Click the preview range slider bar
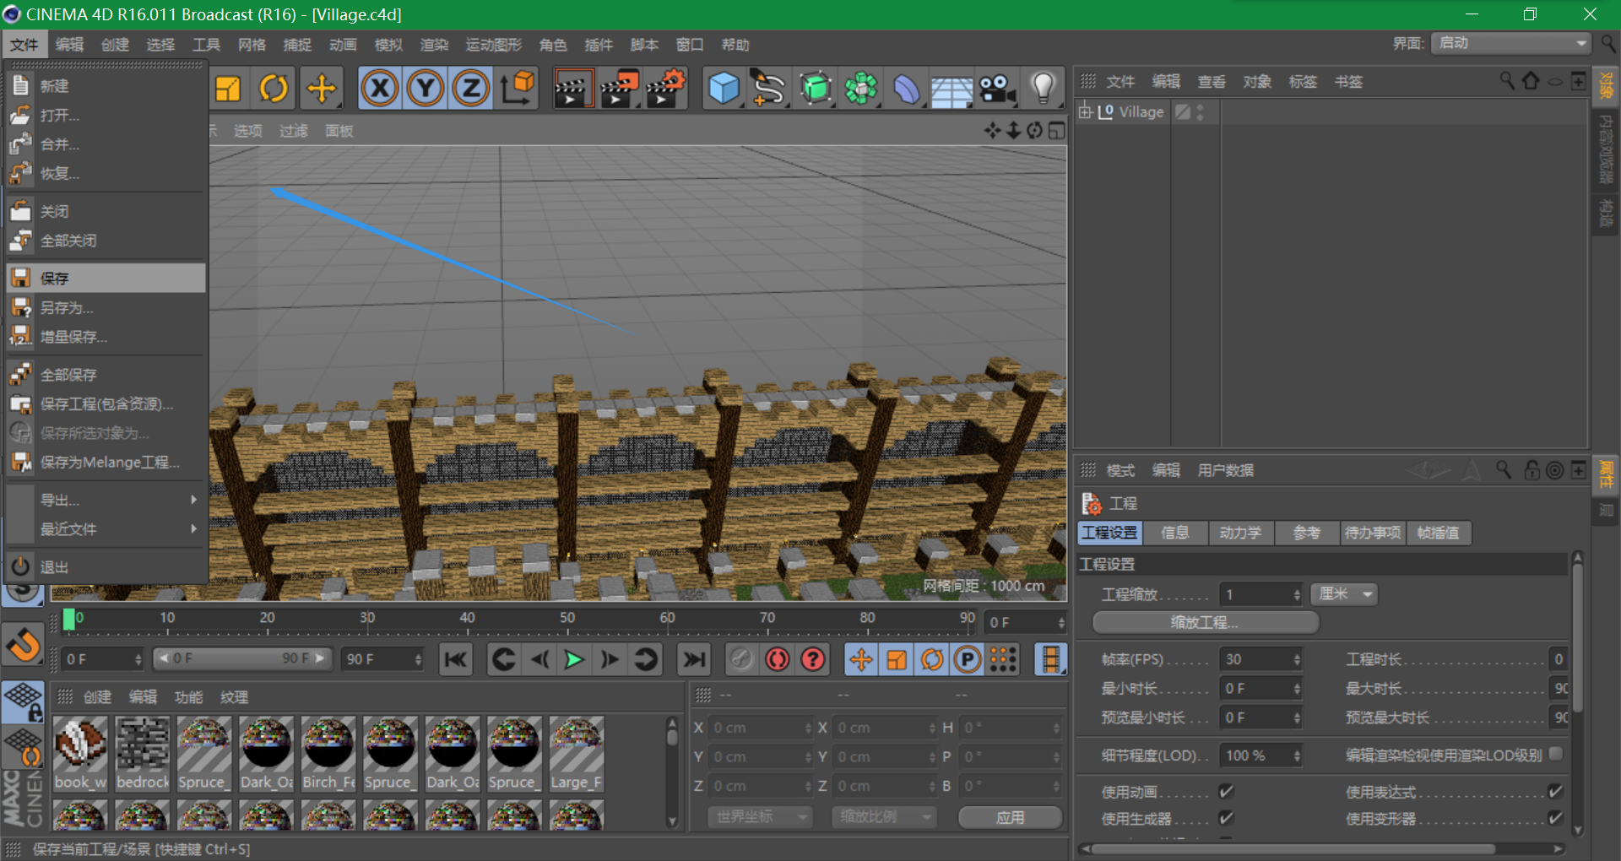The height and width of the screenshot is (861, 1621). (x=242, y=658)
